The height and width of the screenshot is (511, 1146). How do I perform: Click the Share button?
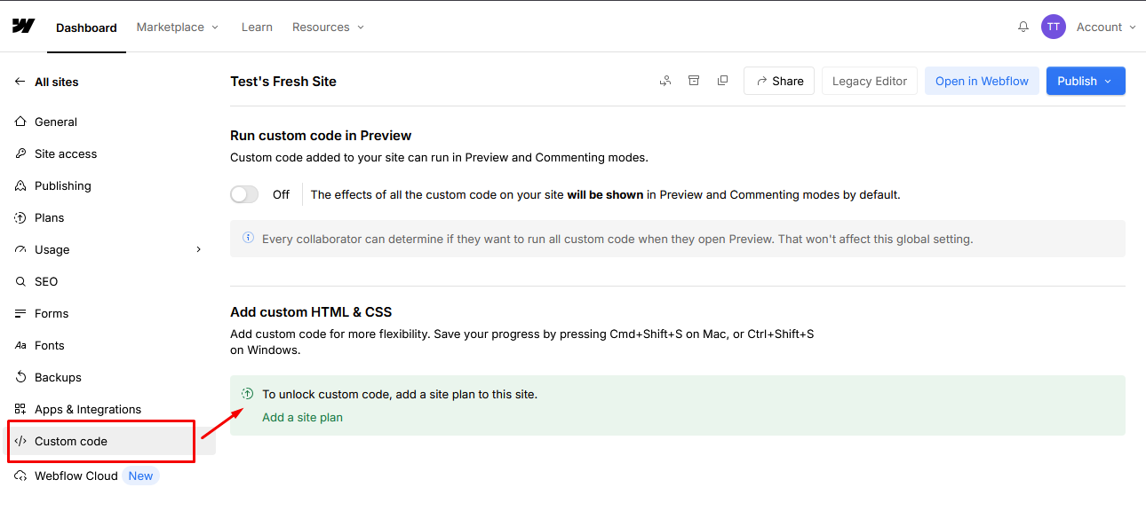point(779,81)
